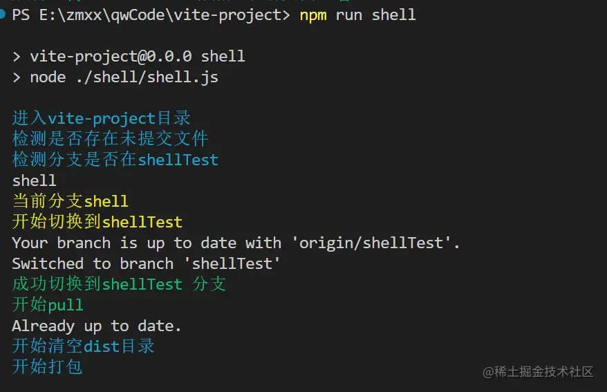Click the green '开始pull' line

pyautogui.click(x=48, y=305)
